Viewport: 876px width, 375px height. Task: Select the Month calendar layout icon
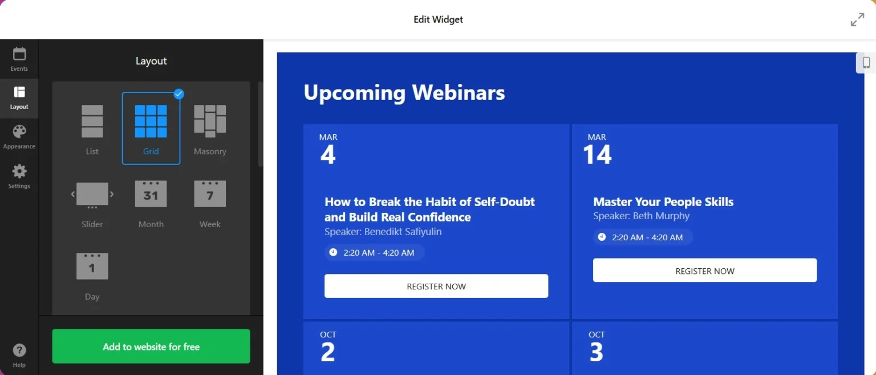coord(151,193)
